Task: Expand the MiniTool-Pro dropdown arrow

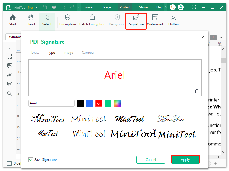Action: tap(37, 7)
